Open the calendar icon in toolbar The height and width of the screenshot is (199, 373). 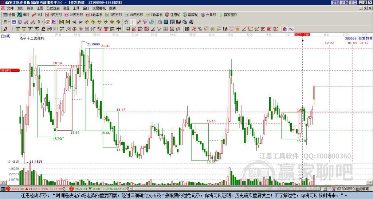click(160, 22)
